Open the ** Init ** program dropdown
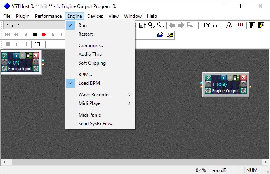 (34, 25)
